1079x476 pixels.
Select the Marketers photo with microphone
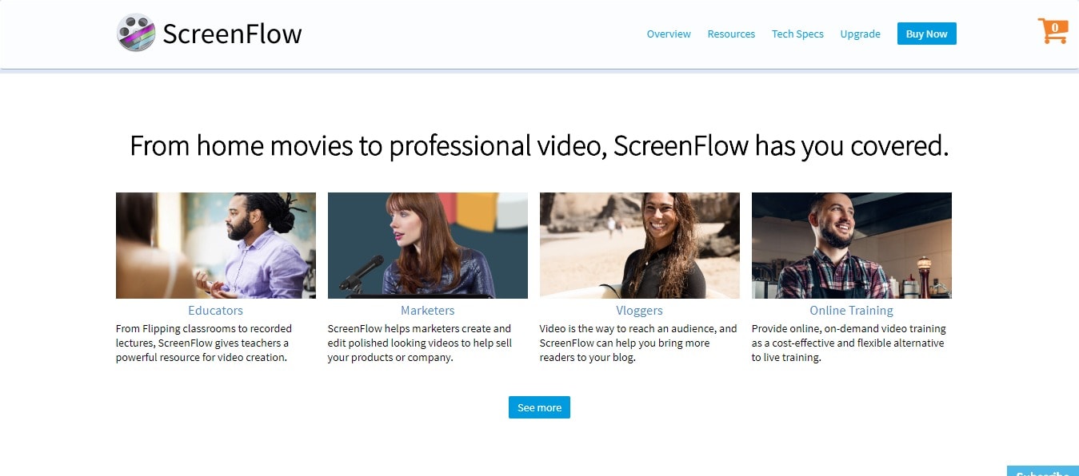pyautogui.click(x=428, y=245)
